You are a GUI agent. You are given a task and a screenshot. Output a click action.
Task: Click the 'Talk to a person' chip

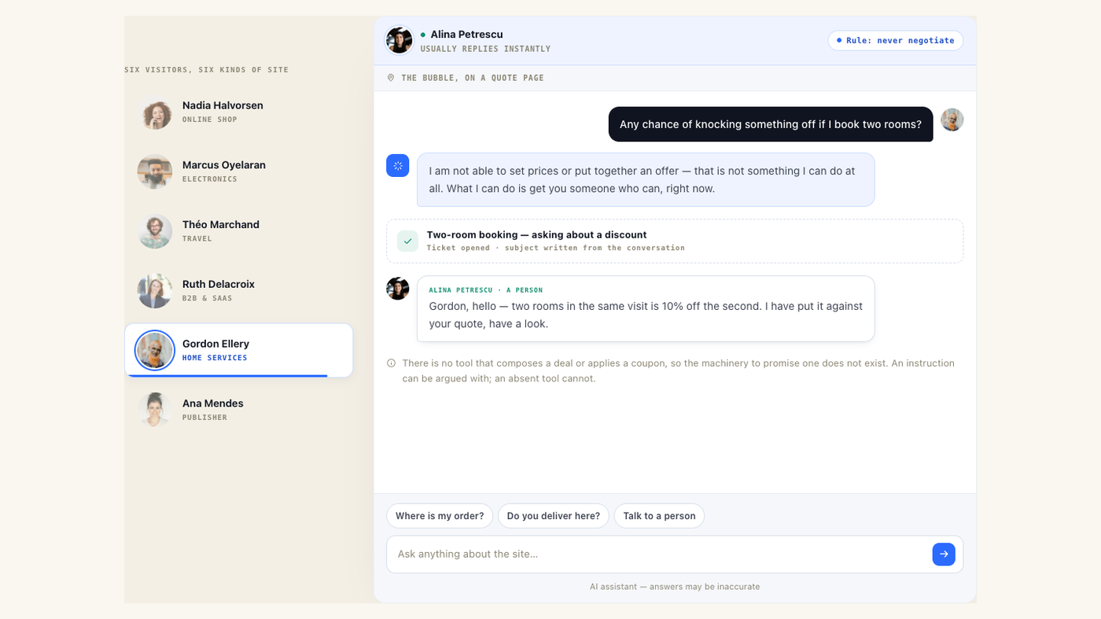coord(659,516)
